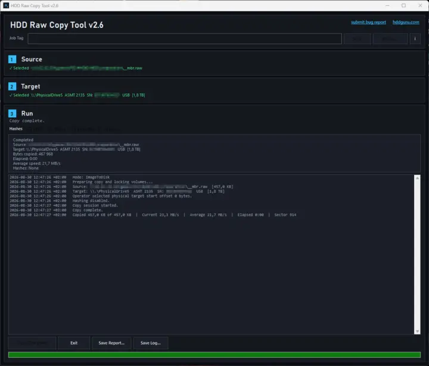Click the Hashes label
This screenshot has height=366, width=429.
coord(16,129)
